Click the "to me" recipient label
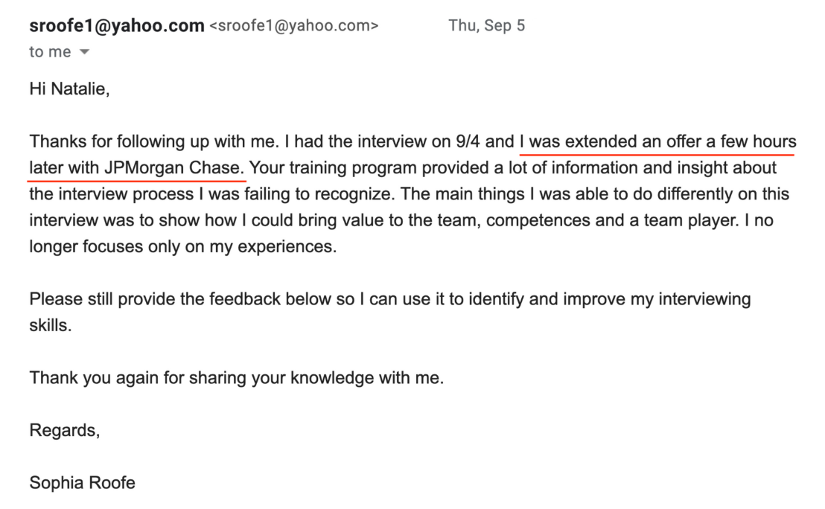 coord(50,52)
